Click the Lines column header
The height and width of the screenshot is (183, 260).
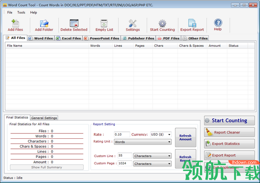click(123, 46)
